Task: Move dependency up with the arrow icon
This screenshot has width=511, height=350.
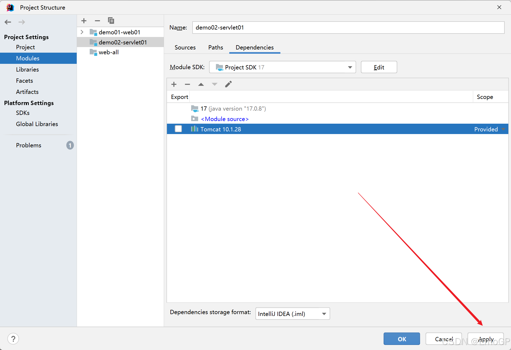Action: click(201, 84)
